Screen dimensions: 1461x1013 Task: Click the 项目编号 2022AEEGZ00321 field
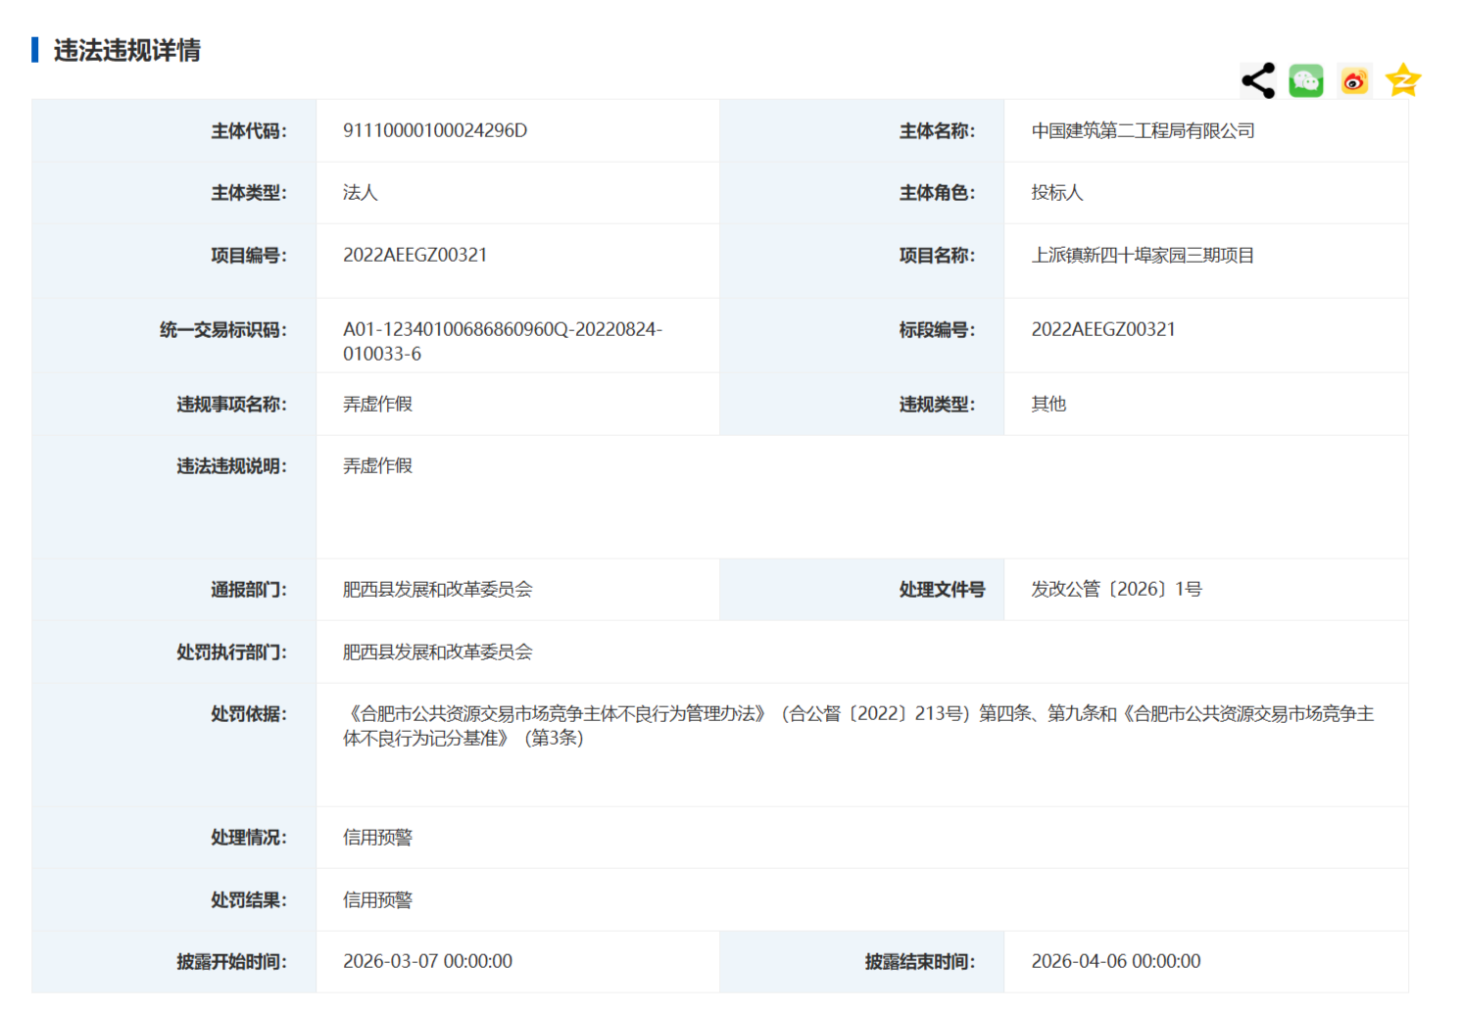[x=412, y=256]
